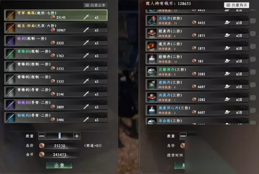The width and height of the screenshot is (259, 174).
Task: Decrease the sell quantity with minus button
Action: (42, 136)
